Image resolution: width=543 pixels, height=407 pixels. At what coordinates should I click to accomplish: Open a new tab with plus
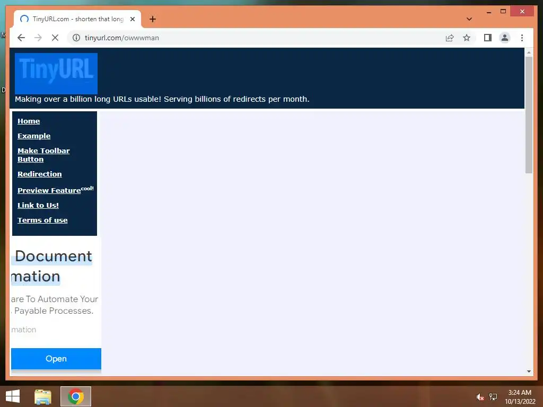coord(153,19)
